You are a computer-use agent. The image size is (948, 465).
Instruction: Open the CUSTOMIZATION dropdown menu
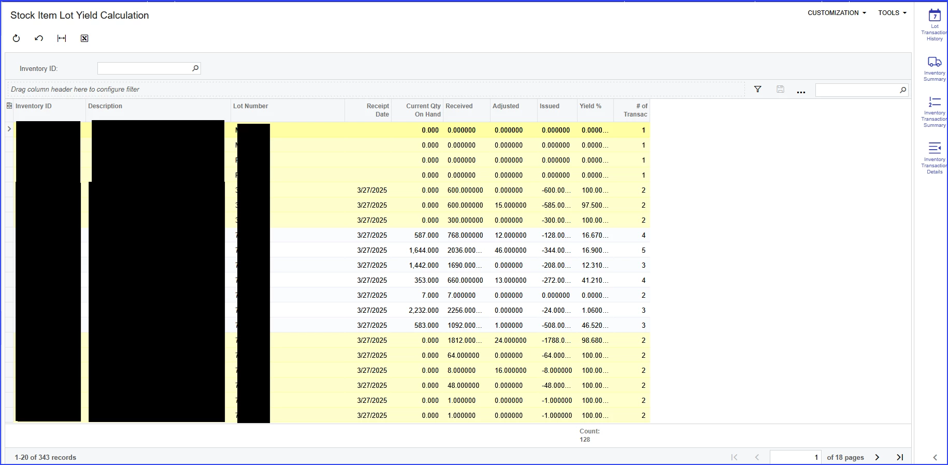(x=837, y=13)
